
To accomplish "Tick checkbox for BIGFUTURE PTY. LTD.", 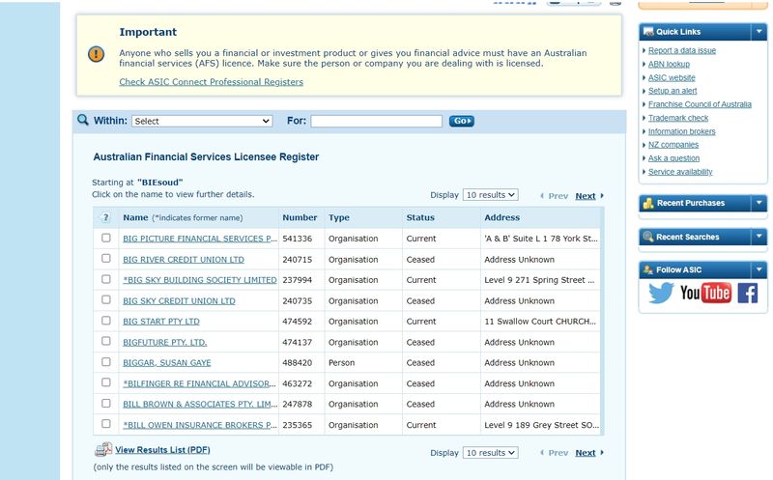I will pos(106,341).
